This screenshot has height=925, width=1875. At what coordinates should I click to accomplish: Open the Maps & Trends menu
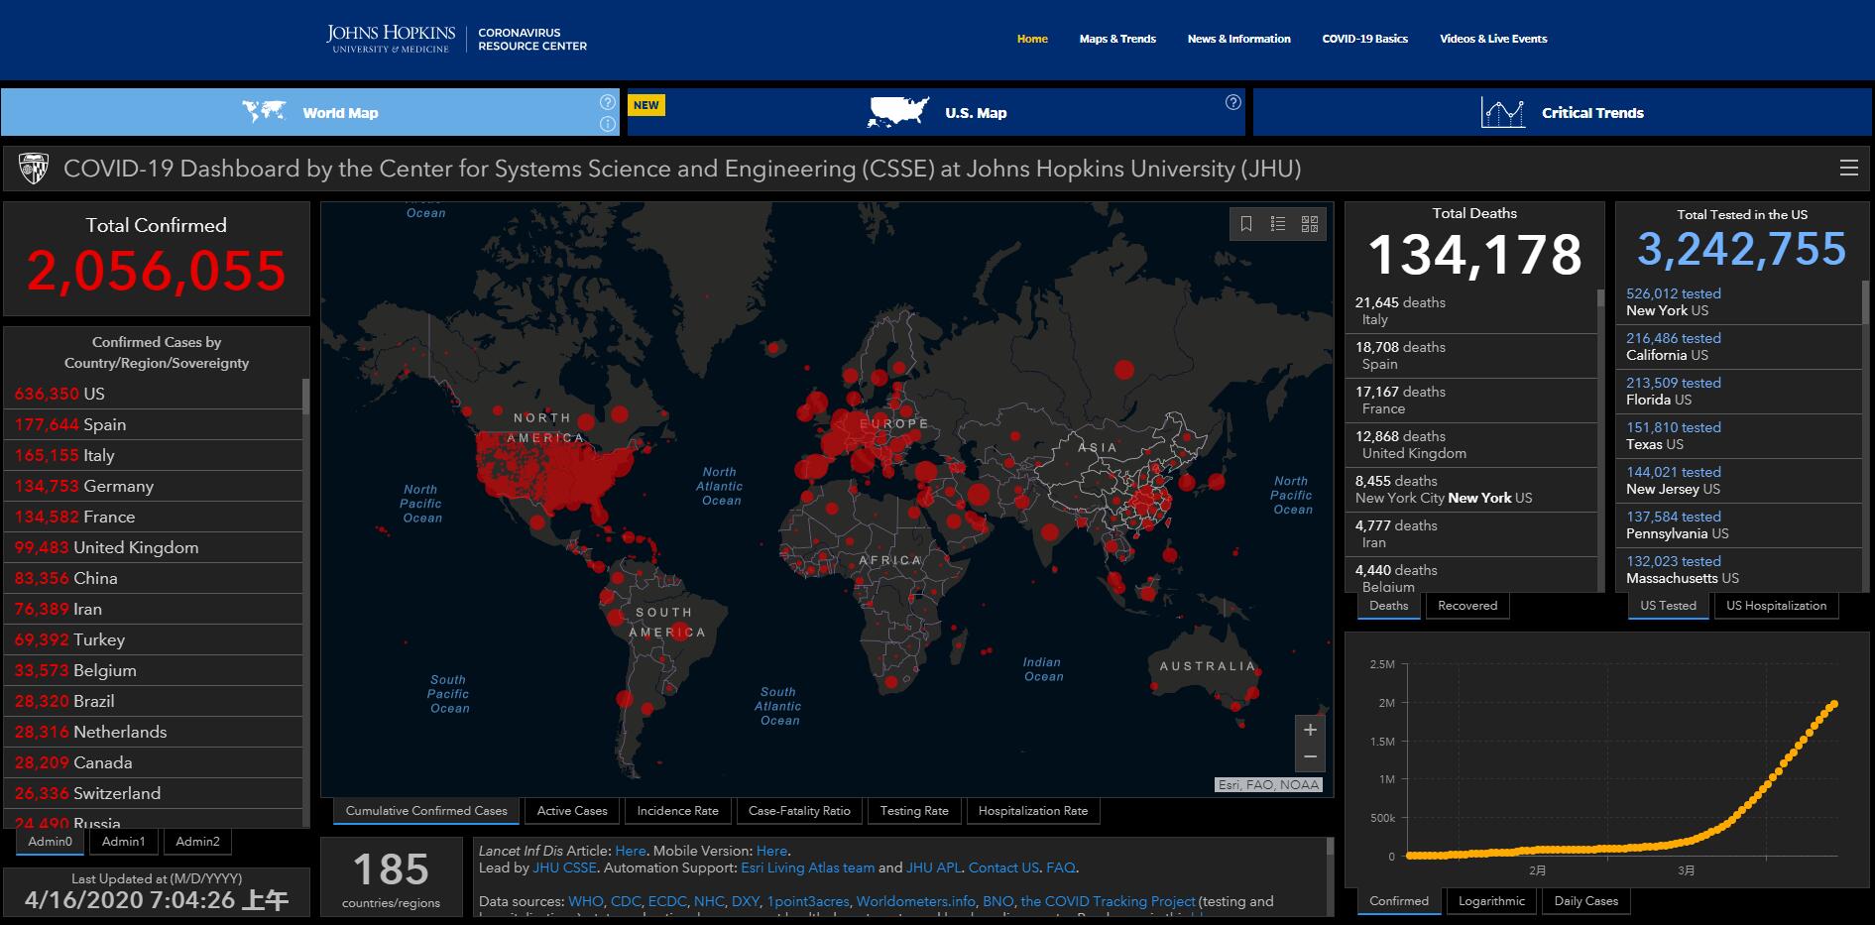pyautogui.click(x=1117, y=39)
